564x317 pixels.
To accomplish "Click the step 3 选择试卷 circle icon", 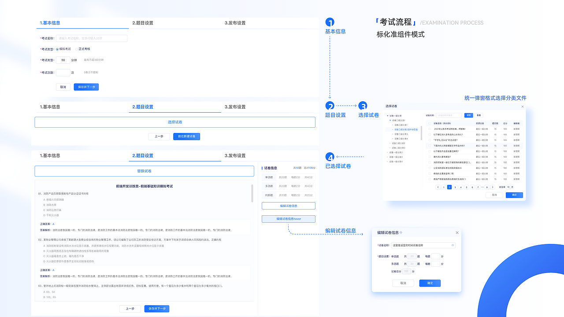I will [363, 106].
